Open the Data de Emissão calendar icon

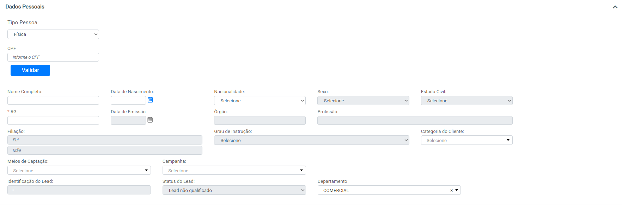point(150,120)
